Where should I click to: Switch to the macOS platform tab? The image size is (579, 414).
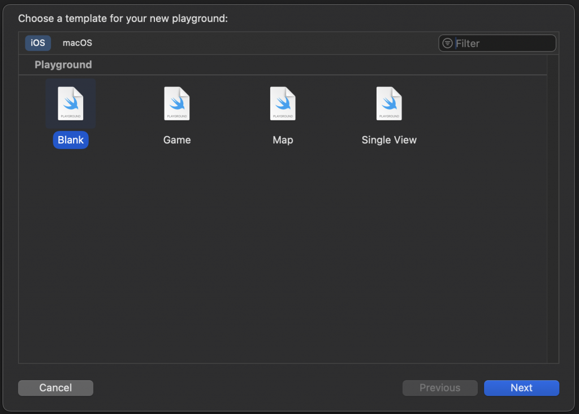click(77, 43)
